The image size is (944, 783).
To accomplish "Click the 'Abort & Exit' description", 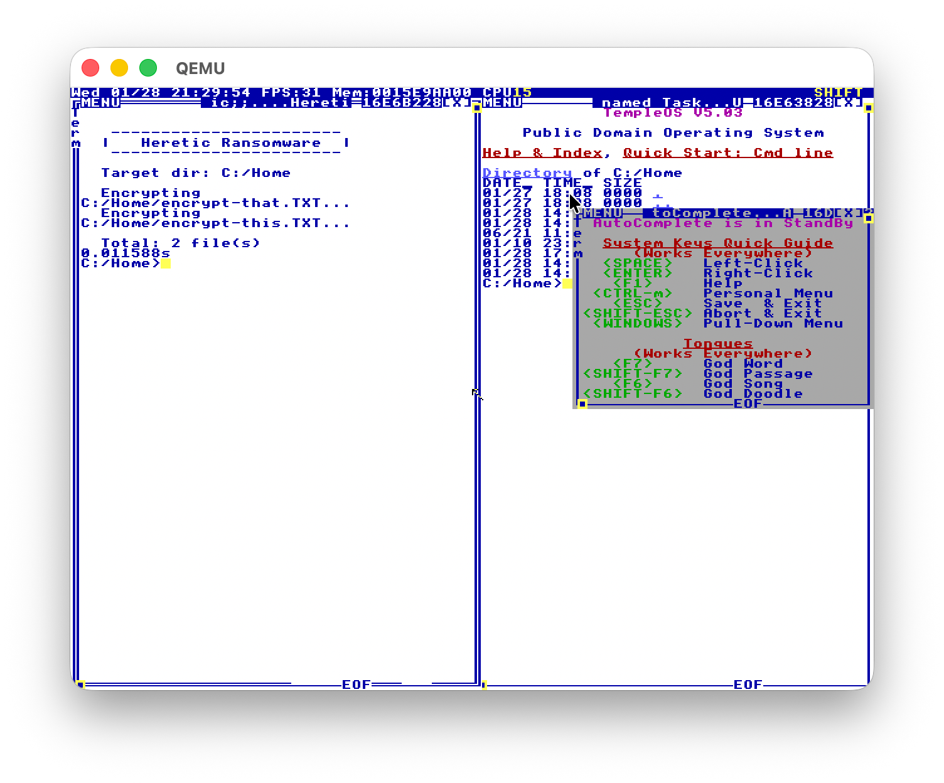I will 763,314.
